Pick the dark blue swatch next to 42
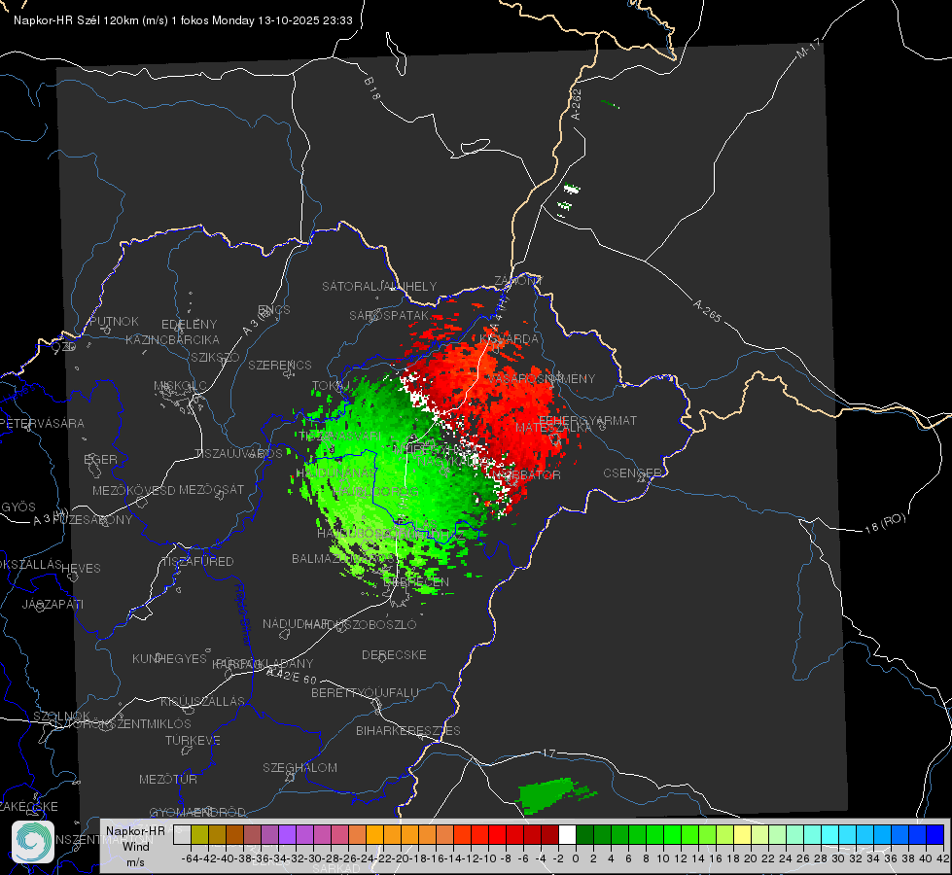 tap(935, 834)
